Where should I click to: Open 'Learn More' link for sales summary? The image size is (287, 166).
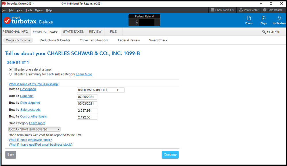[x=84, y=74]
